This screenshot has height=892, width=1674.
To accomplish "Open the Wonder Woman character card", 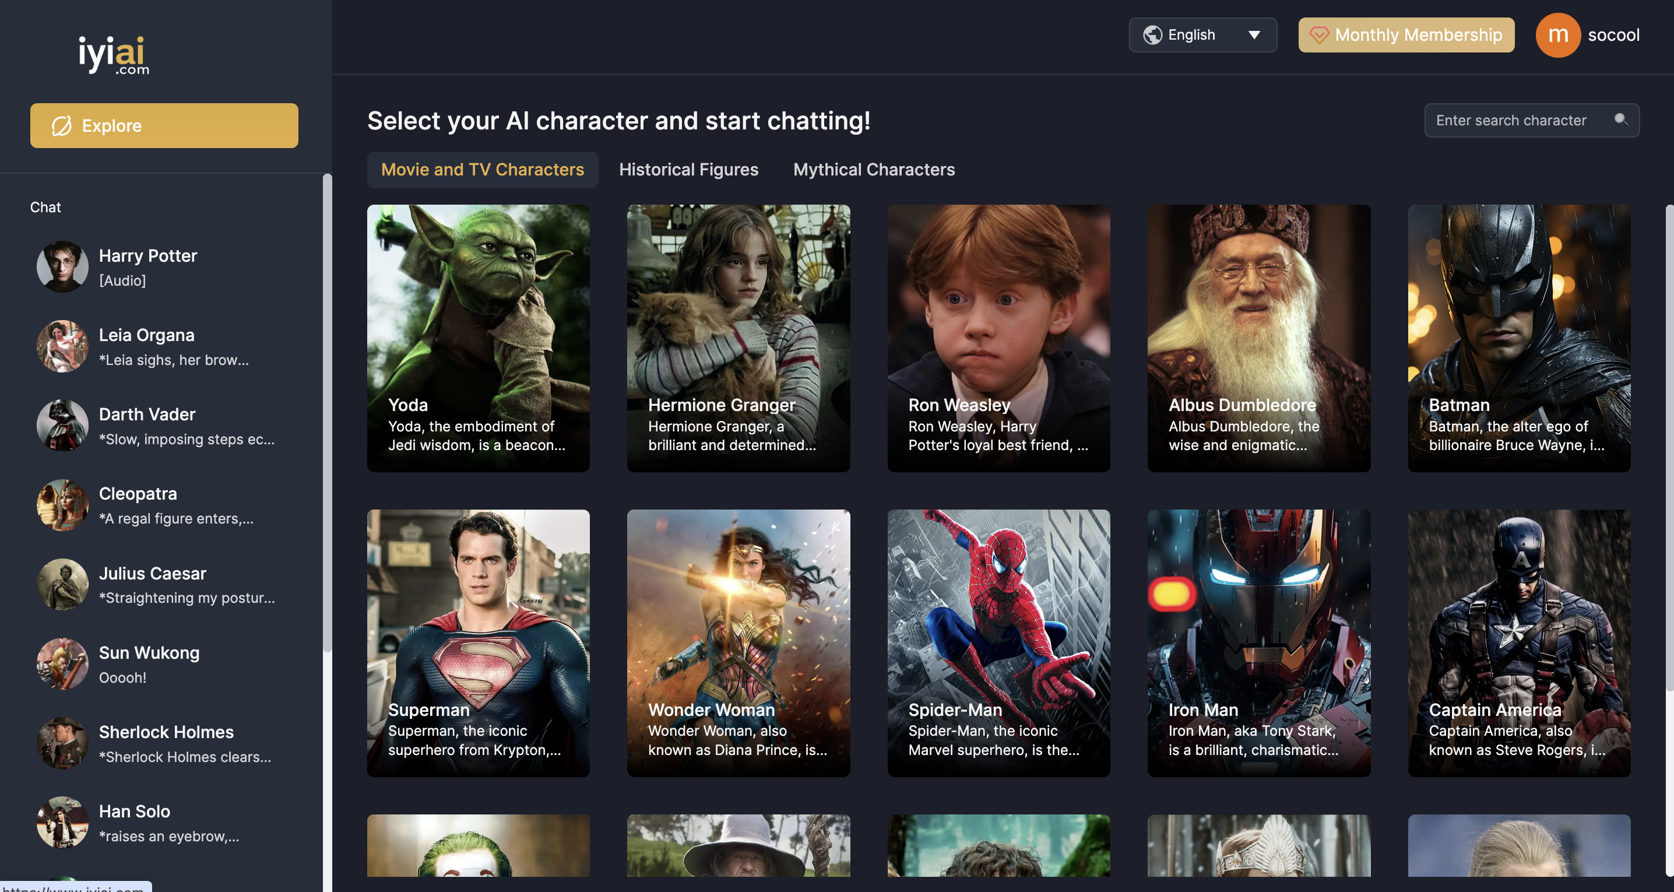I will 738,642.
